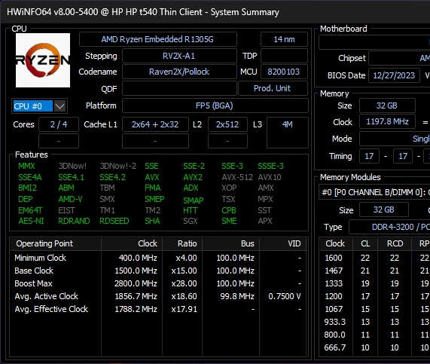430x364 pixels.
Task: Select the Minimum Clock row
Action: 158,258
